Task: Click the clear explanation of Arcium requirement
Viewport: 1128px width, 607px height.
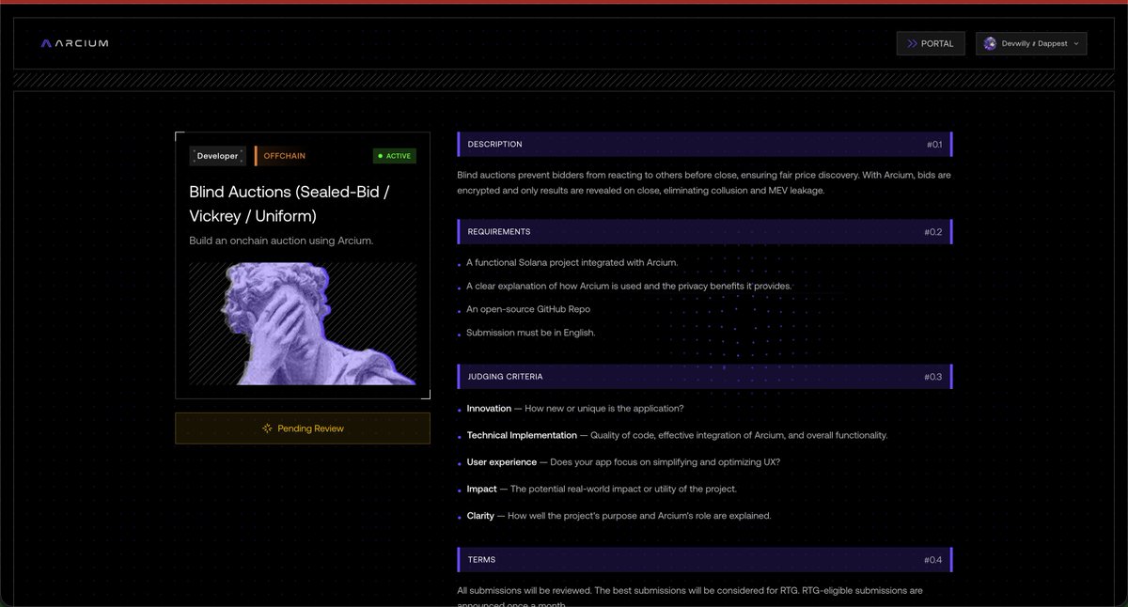Action: (629, 286)
